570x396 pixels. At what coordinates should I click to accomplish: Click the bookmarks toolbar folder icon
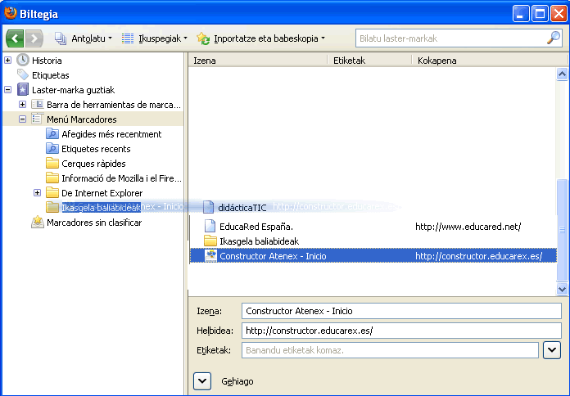pyautogui.click(x=38, y=104)
